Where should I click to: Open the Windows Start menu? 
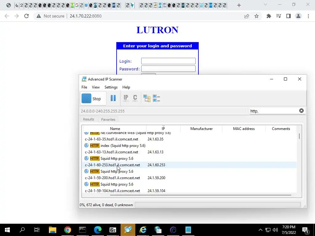pyautogui.click(x=7, y=230)
